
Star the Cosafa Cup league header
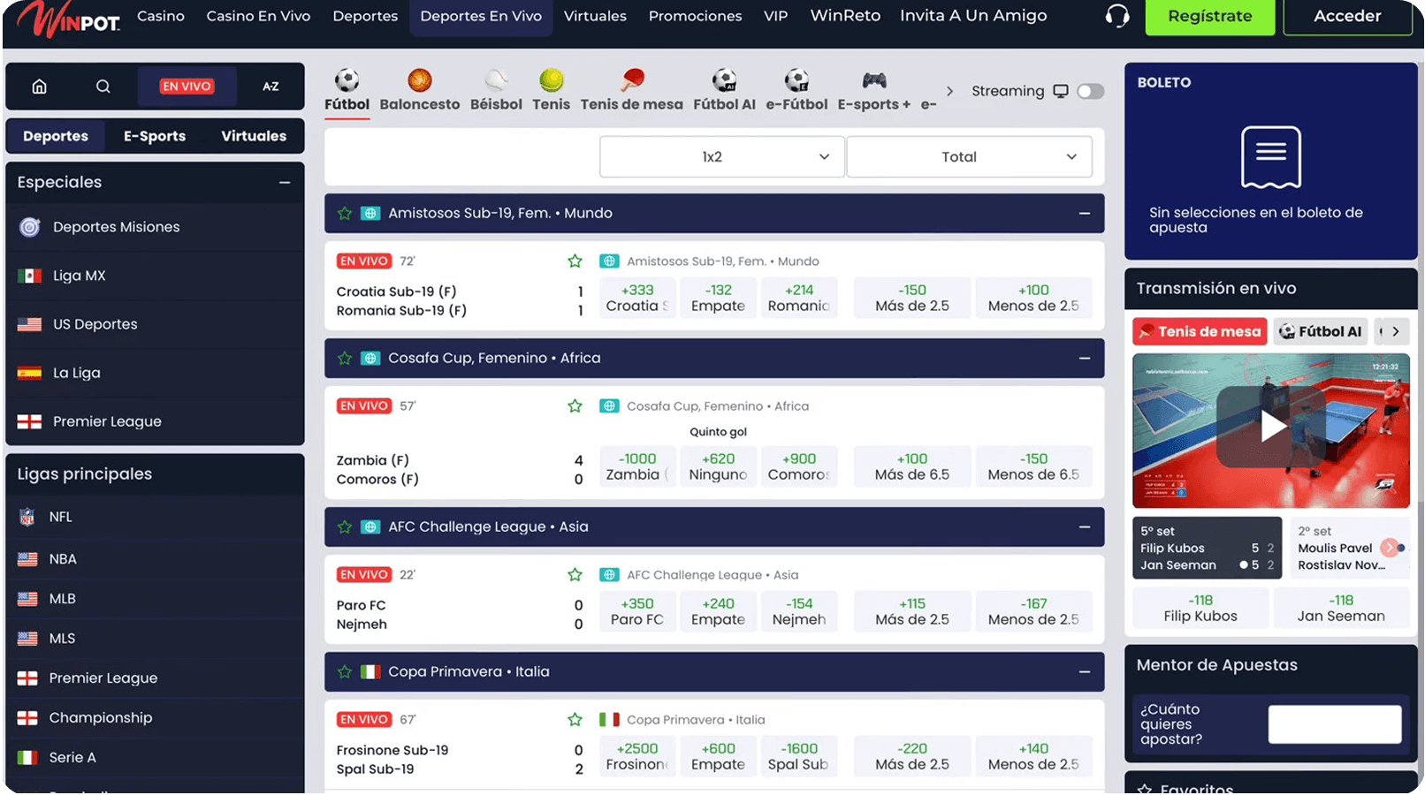tap(345, 359)
